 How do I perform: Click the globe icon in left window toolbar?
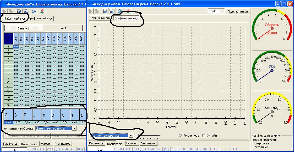pos(34,11)
